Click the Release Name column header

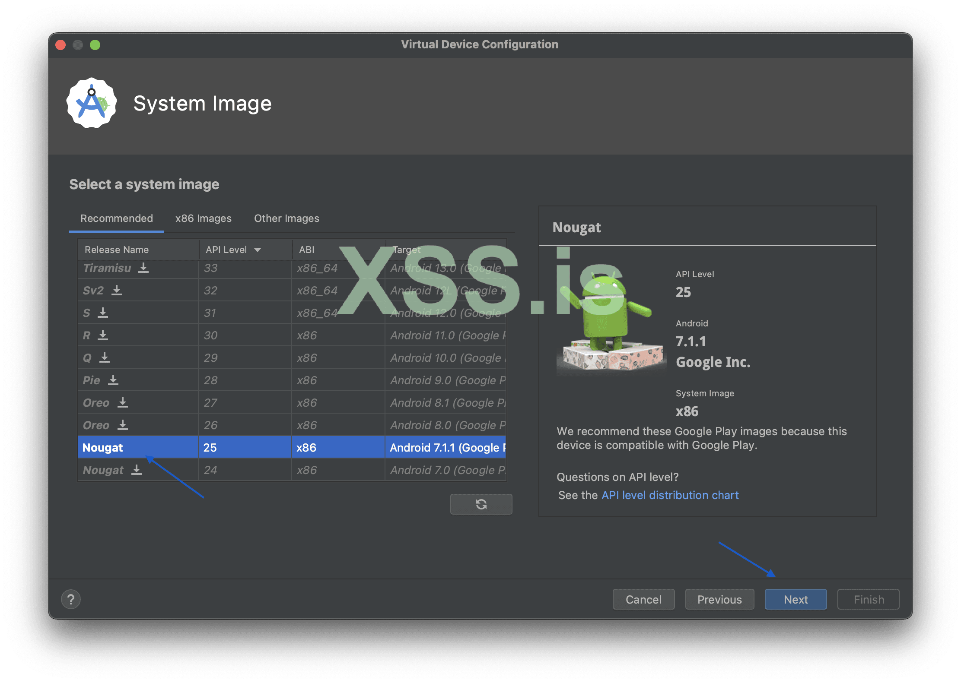click(x=117, y=250)
